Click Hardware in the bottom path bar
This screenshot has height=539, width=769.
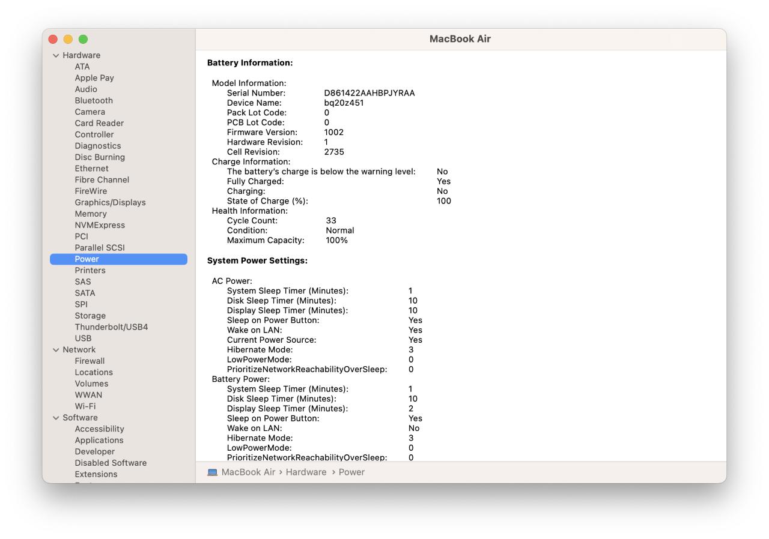point(306,472)
